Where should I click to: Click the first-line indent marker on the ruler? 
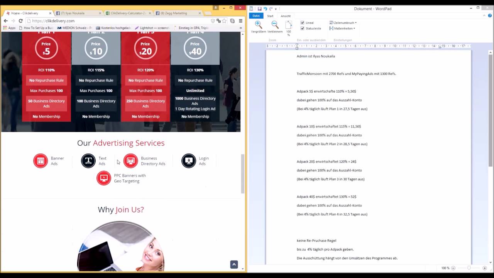tap(297, 44)
